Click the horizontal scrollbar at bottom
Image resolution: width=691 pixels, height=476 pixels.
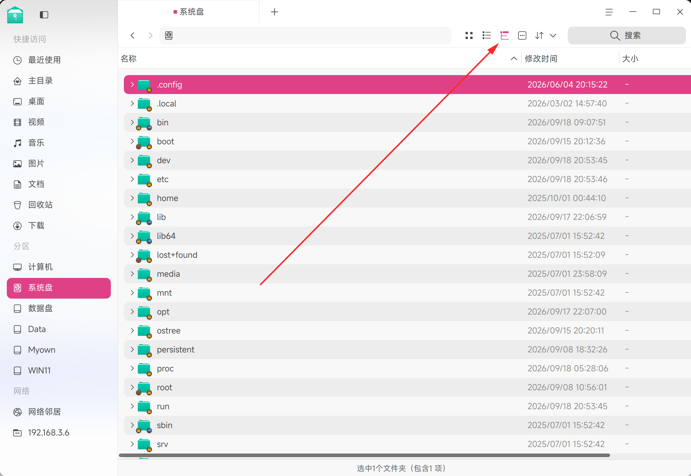(364, 455)
